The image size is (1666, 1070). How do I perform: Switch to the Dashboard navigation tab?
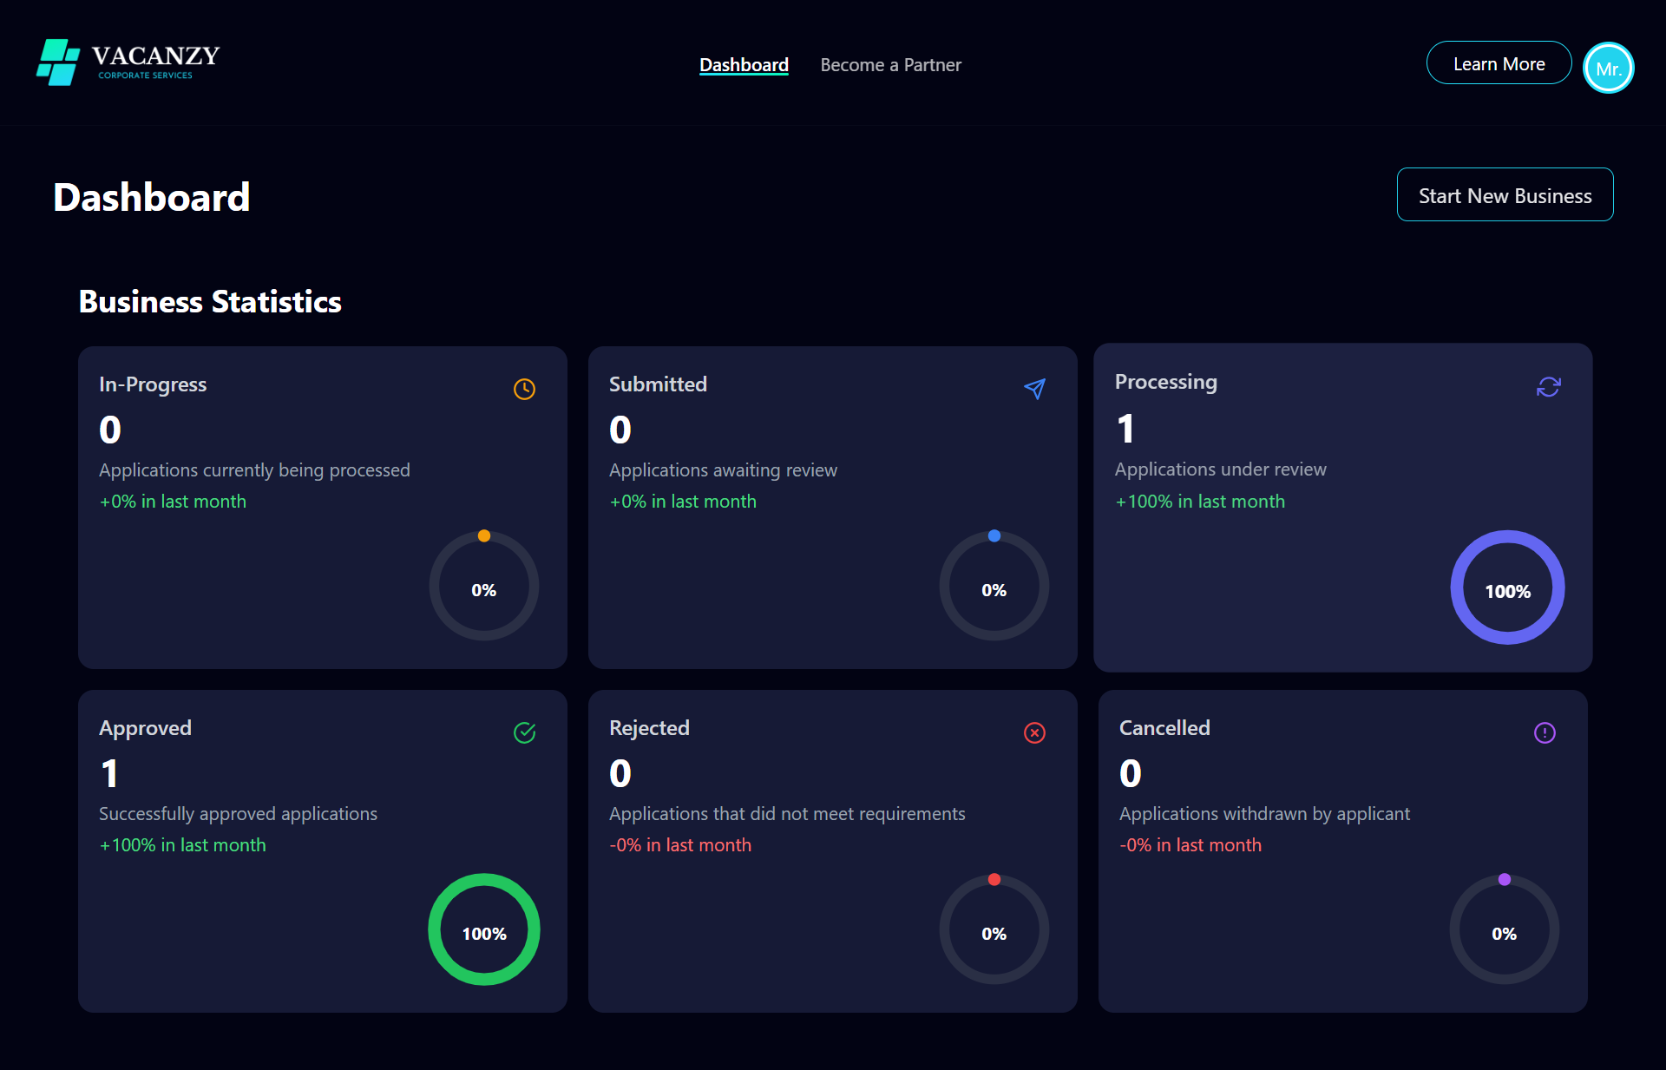pyautogui.click(x=744, y=64)
